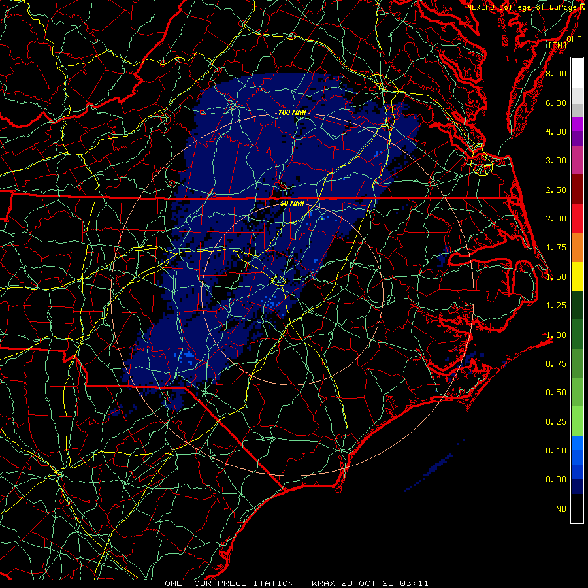Pick the white swatch atop the legend
Screen dimensions: 588x588
(x=577, y=73)
